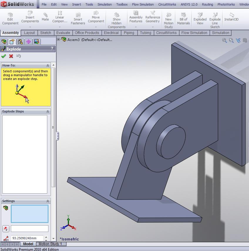Viewport: 249px width, 251px height.
Task: Click the explode step components selection box
Action: pyautogui.click(x=30, y=214)
